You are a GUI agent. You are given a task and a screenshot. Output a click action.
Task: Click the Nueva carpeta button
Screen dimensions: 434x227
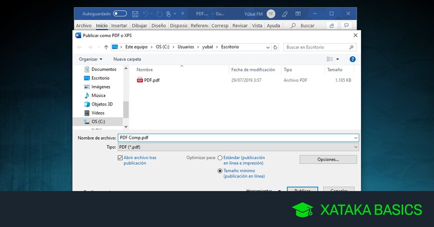[x=127, y=59]
